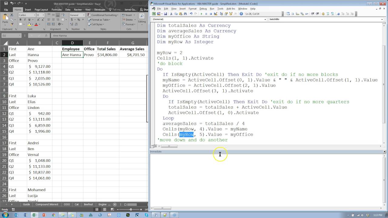Toggle Underline formatting in Excel ribbon
The width and height of the screenshot is (388, 218).
(x=29, y=20)
